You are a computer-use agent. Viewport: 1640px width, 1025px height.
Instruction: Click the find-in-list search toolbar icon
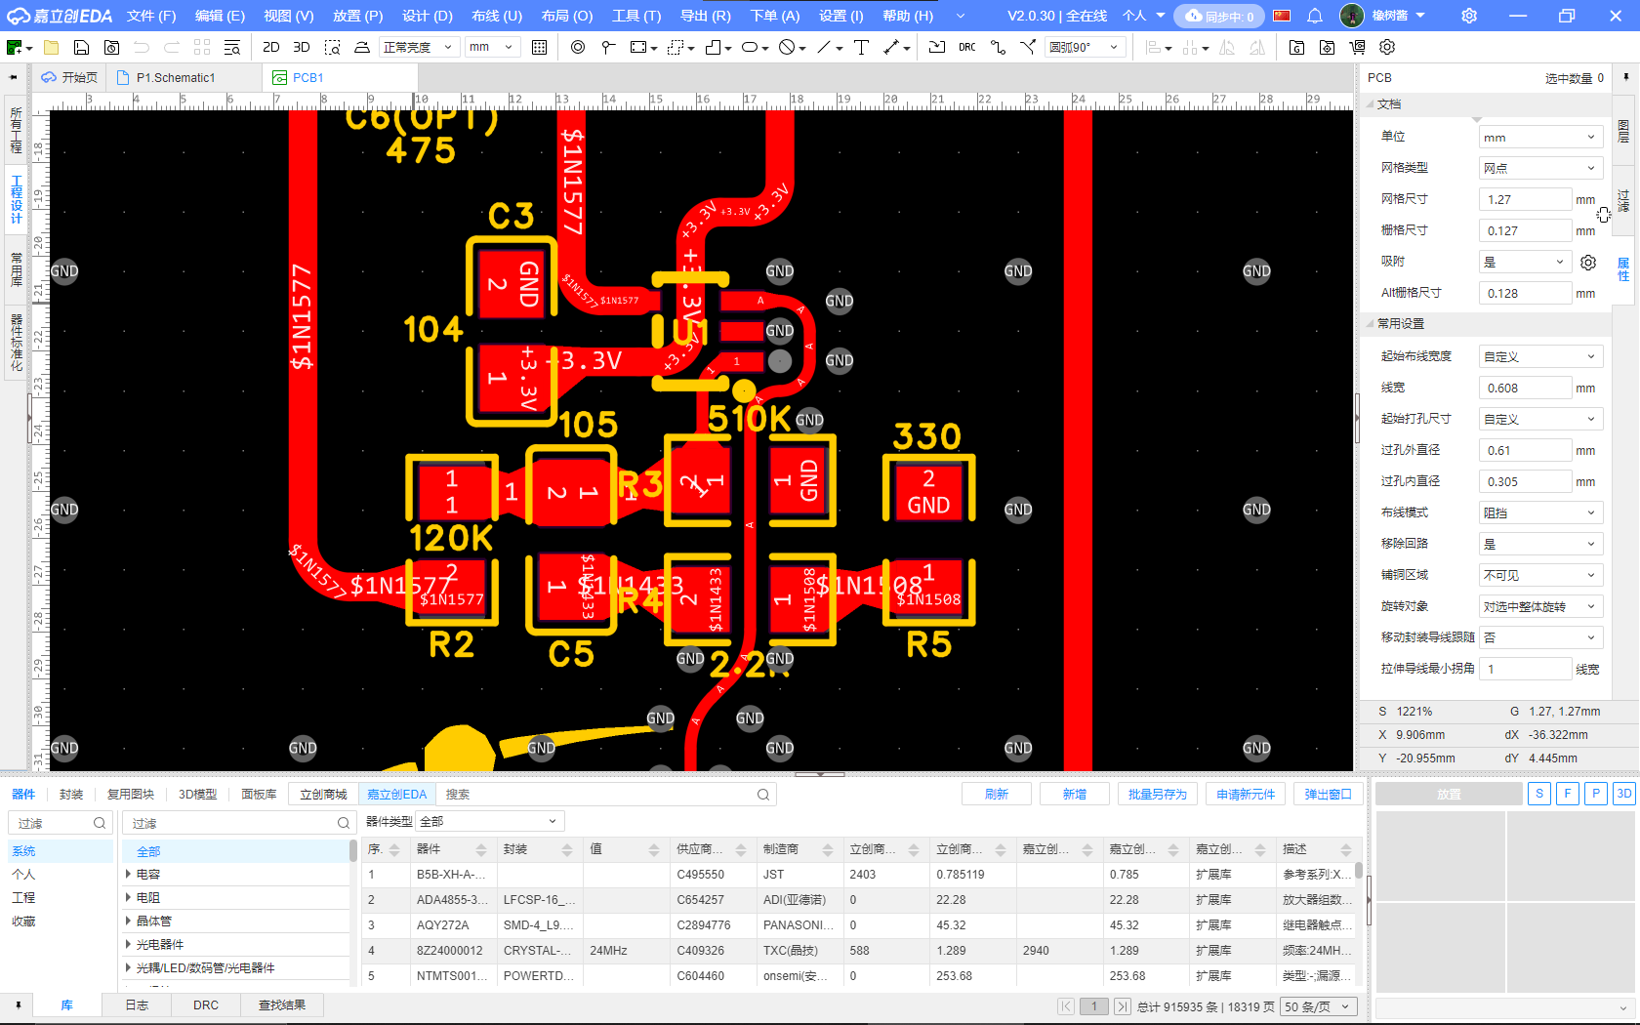[x=231, y=47]
